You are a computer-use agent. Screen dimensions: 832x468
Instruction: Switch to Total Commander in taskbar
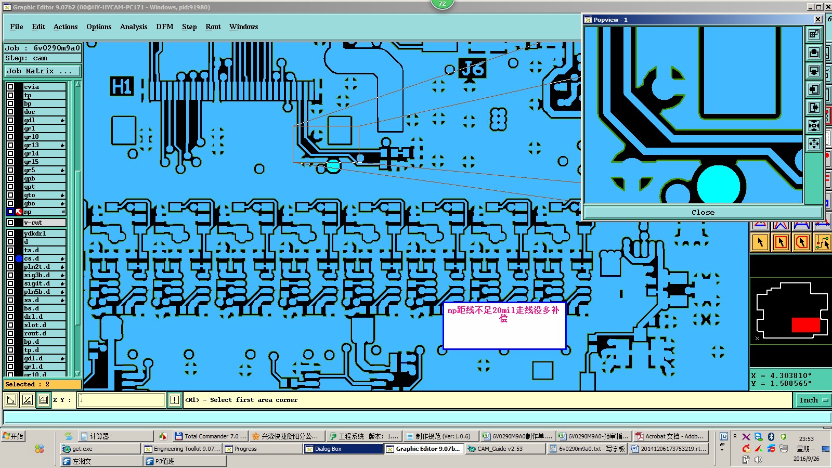(210, 436)
